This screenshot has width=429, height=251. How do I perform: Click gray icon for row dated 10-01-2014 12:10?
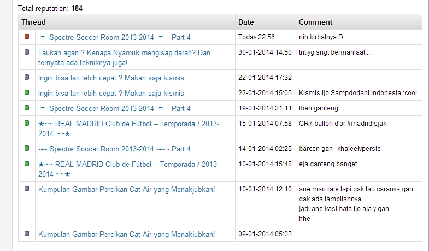pyautogui.click(x=27, y=189)
